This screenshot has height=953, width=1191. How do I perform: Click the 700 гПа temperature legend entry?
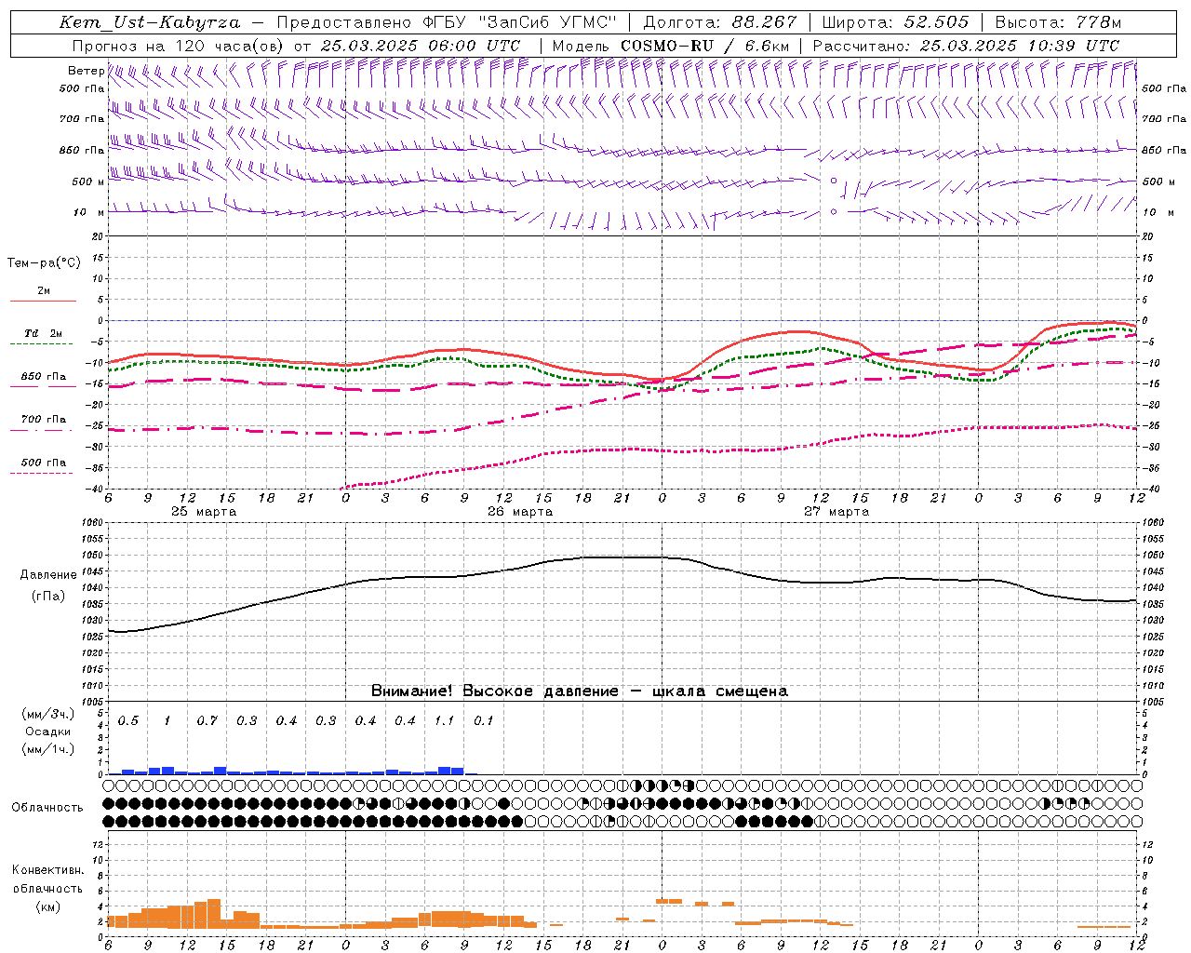pos(44,420)
